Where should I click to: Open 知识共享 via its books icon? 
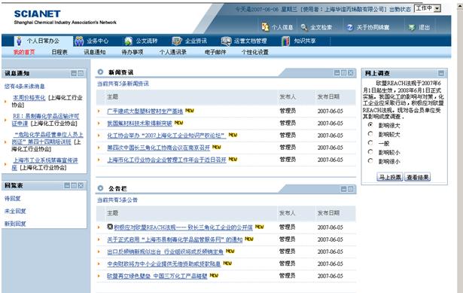point(285,41)
